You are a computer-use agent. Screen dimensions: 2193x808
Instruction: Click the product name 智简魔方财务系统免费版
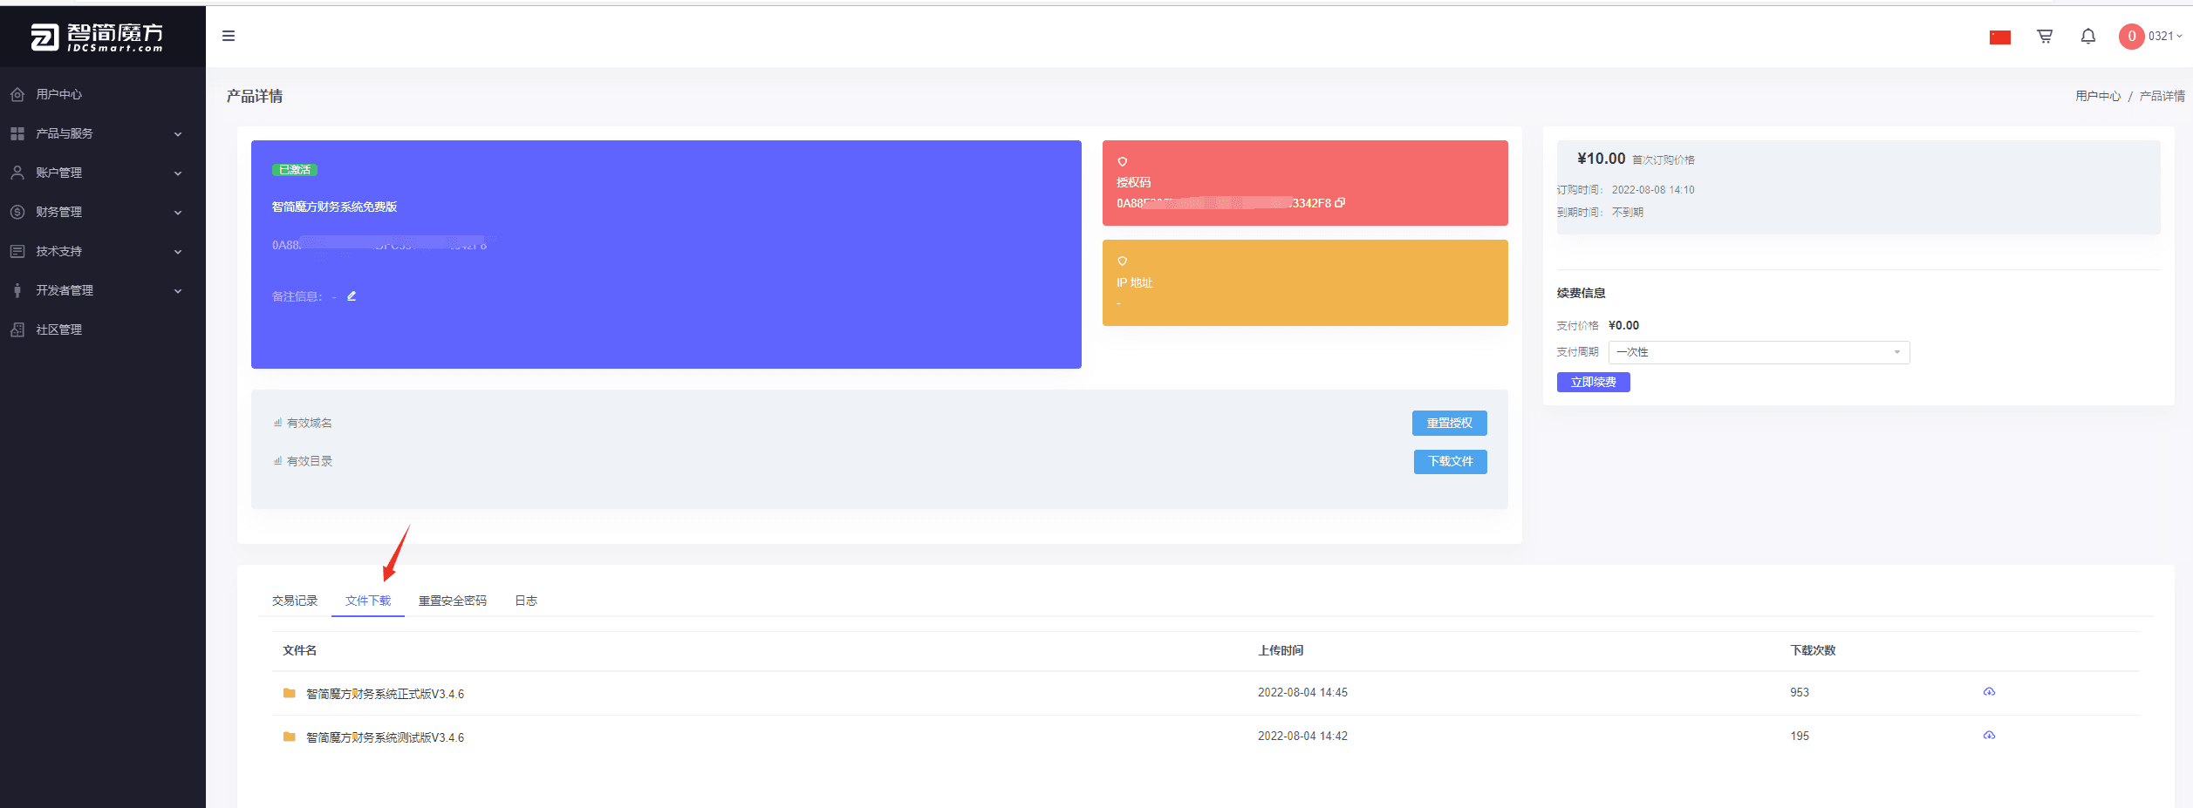(x=335, y=207)
